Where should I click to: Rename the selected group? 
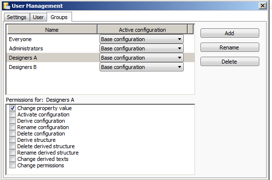click(x=230, y=47)
